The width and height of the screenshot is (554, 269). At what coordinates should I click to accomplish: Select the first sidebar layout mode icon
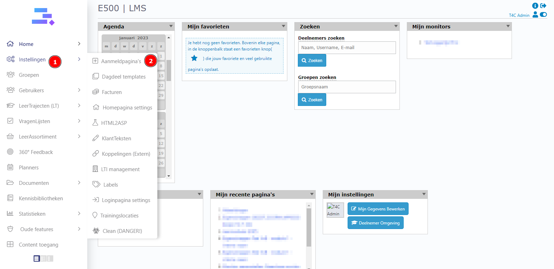(x=36, y=258)
